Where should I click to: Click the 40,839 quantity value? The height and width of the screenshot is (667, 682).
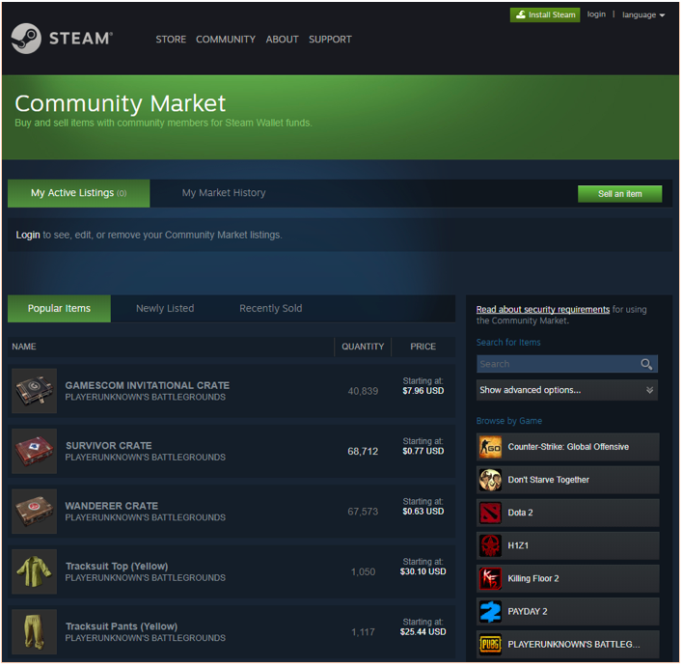coord(363,391)
